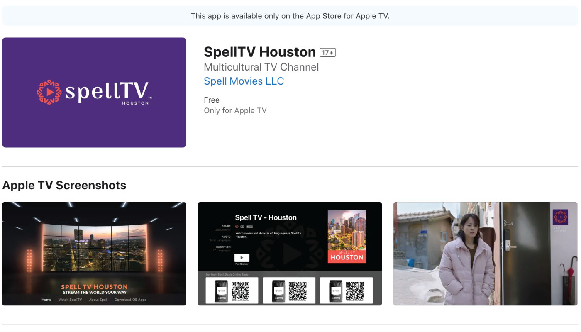Click the orange play emblem in SpellTV logo
Screen dimensions: 581x332
click(x=49, y=92)
